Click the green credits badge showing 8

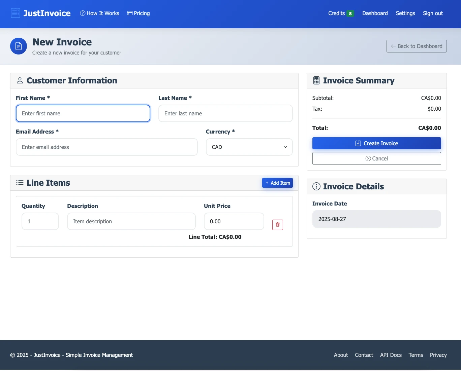[x=350, y=13]
